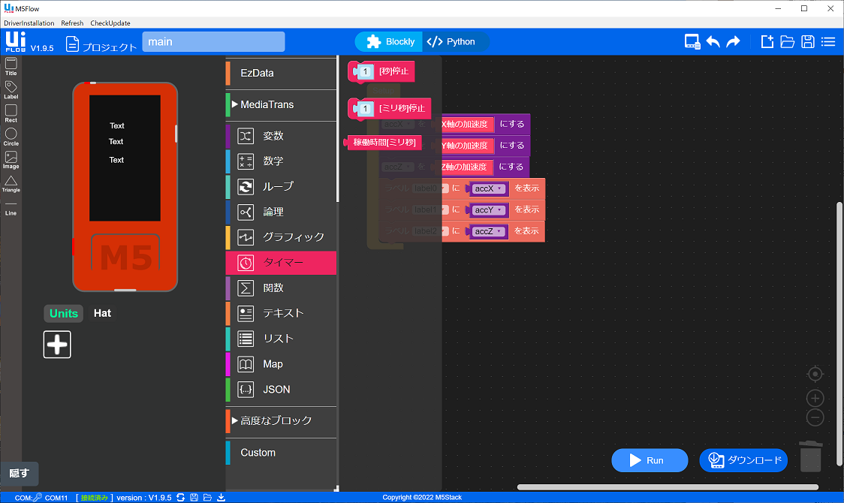
Task: Open the 変数 block category
Action: coord(281,136)
